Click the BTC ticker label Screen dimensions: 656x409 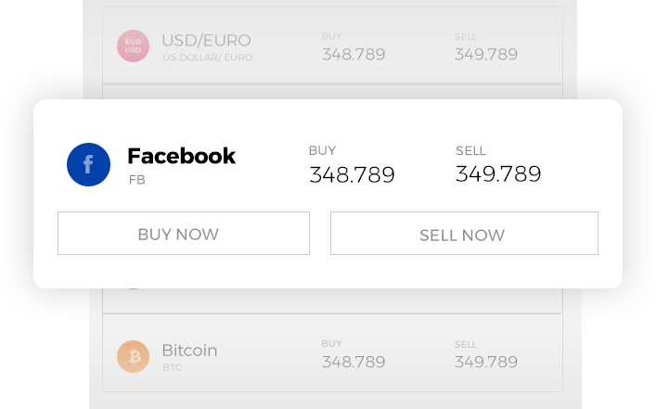[x=172, y=368]
